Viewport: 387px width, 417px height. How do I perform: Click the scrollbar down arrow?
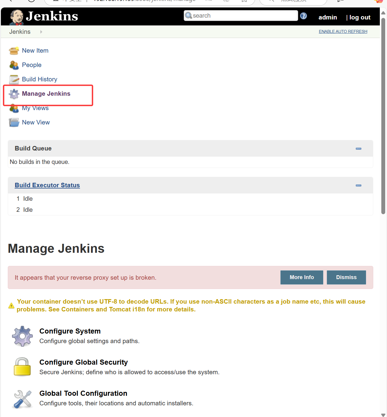point(383,415)
